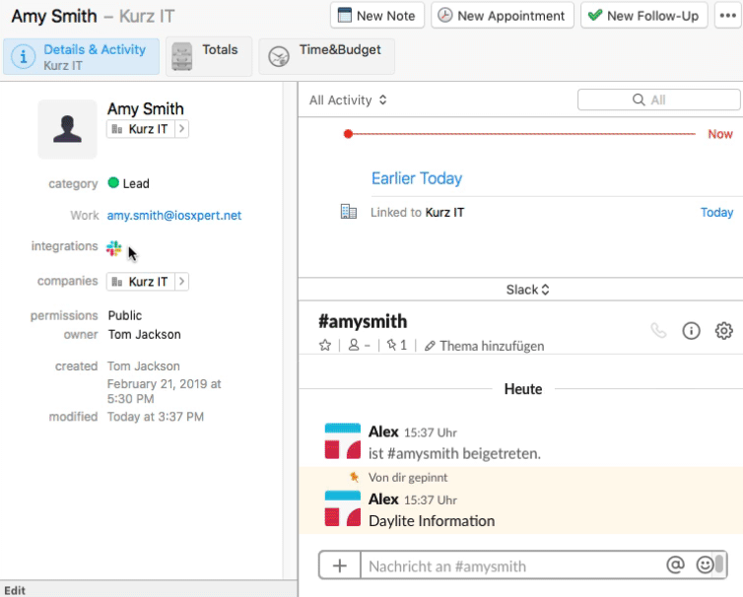Click the Today date link
This screenshot has width=743, height=597.
pos(717,212)
